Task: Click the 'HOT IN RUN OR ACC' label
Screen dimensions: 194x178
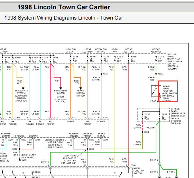Action: coord(101,50)
